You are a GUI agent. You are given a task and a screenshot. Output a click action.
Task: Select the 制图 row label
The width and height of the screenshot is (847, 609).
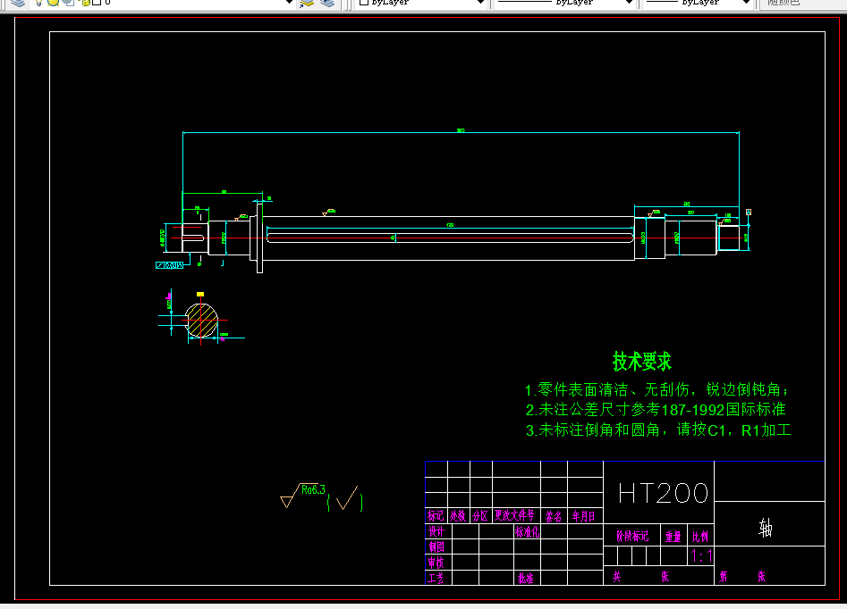436,547
